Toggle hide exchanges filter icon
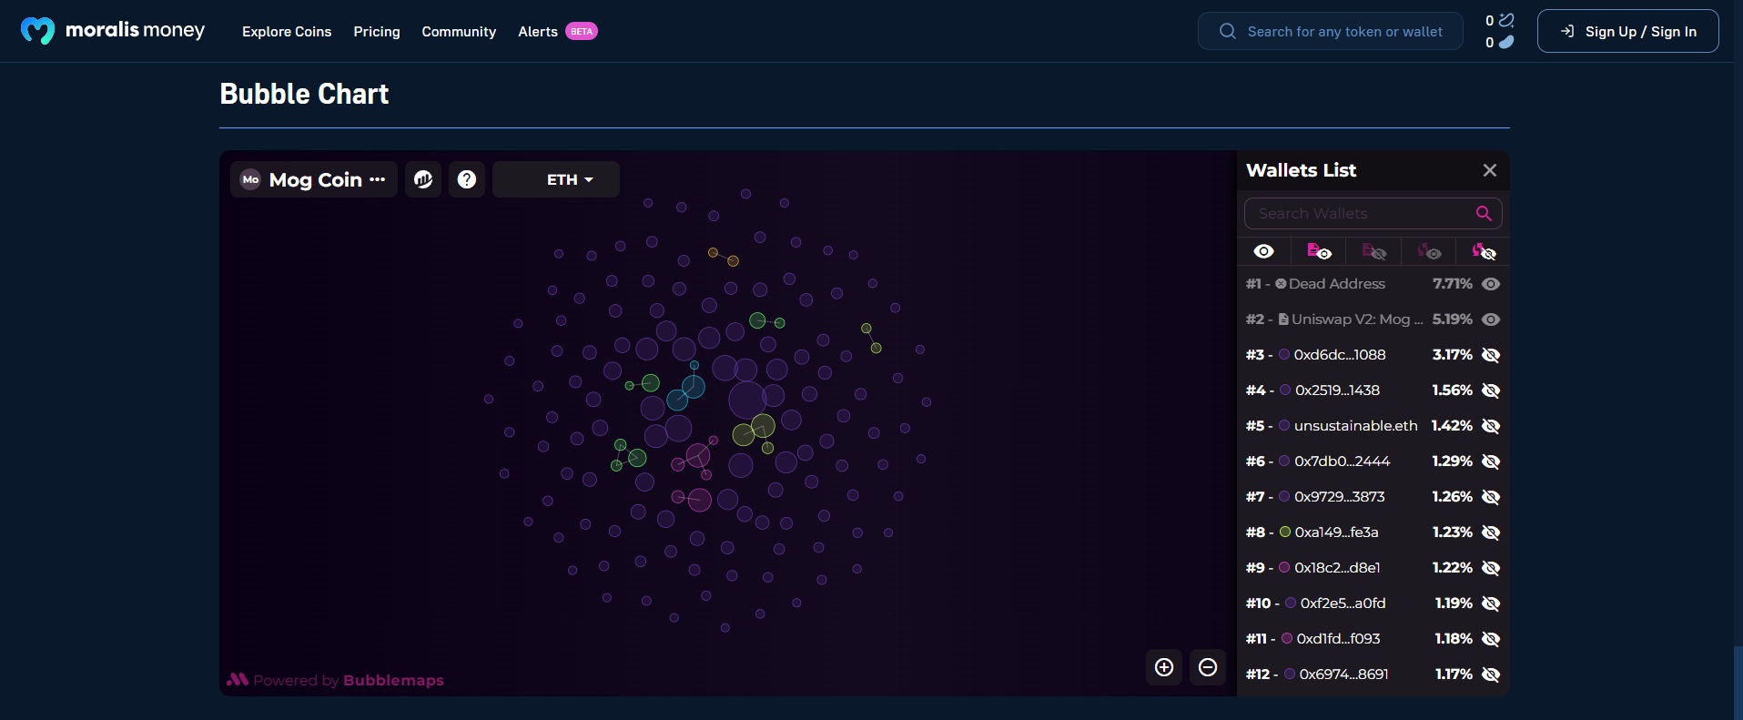Image resolution: width=1743 pixels, height=720 pixels. (x=1484, y=251)
